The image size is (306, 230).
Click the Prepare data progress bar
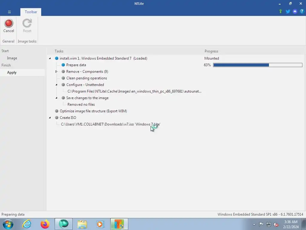[x=258, y=65]
